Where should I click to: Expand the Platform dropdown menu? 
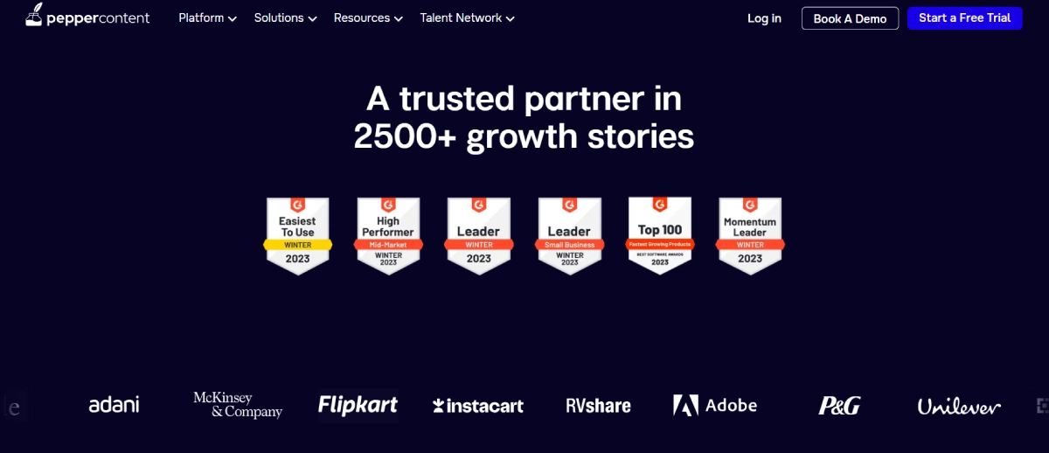tap(207, 17)
